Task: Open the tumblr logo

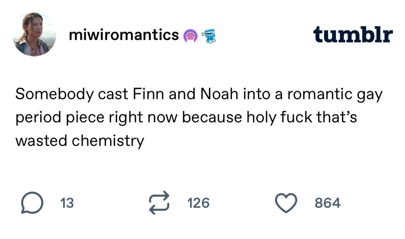Action: pos(353,35)
